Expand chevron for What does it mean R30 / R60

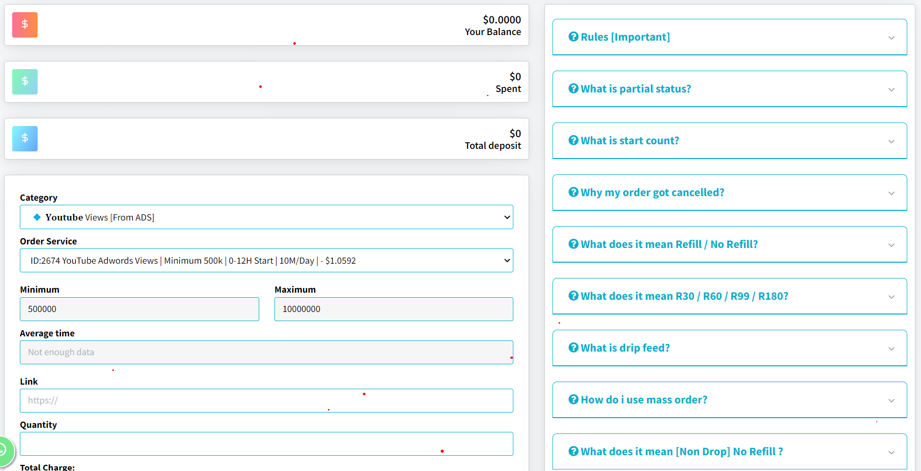891,297
